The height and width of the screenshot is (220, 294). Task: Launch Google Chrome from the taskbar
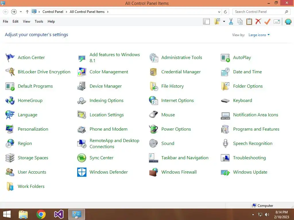tap(41, 214)
